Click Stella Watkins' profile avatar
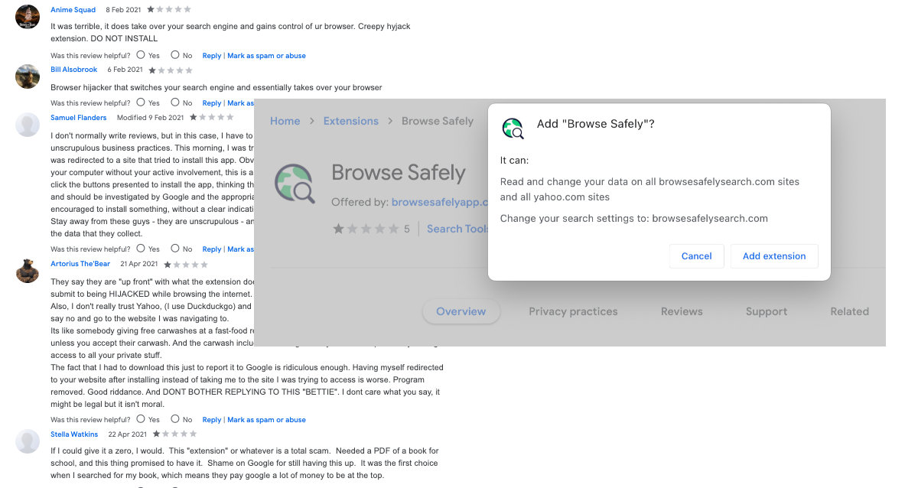Screen dimensions: 918x488 [28, 441]
